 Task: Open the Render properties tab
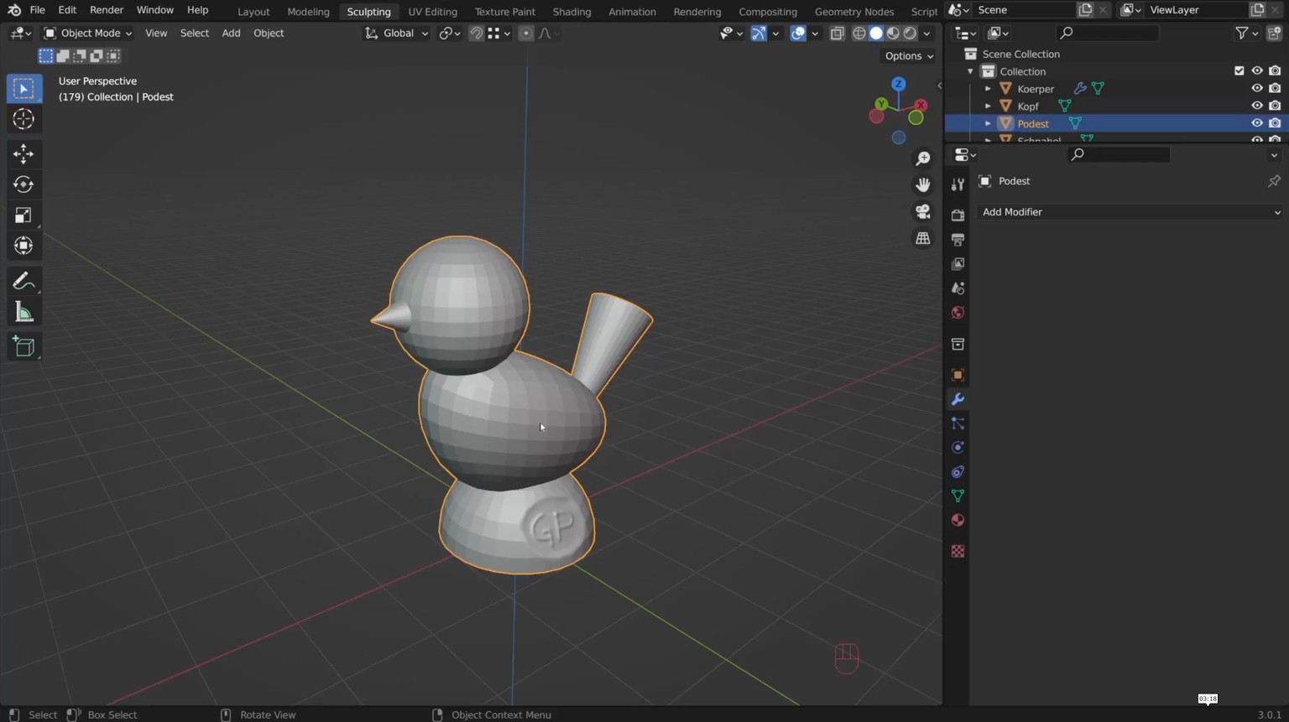pos(958,215)
